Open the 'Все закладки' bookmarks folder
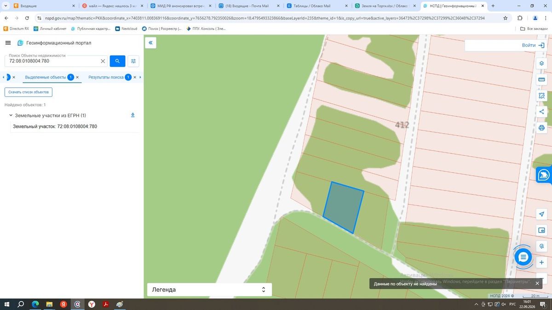This screenshot has height=310, width=552. [533, 28]
